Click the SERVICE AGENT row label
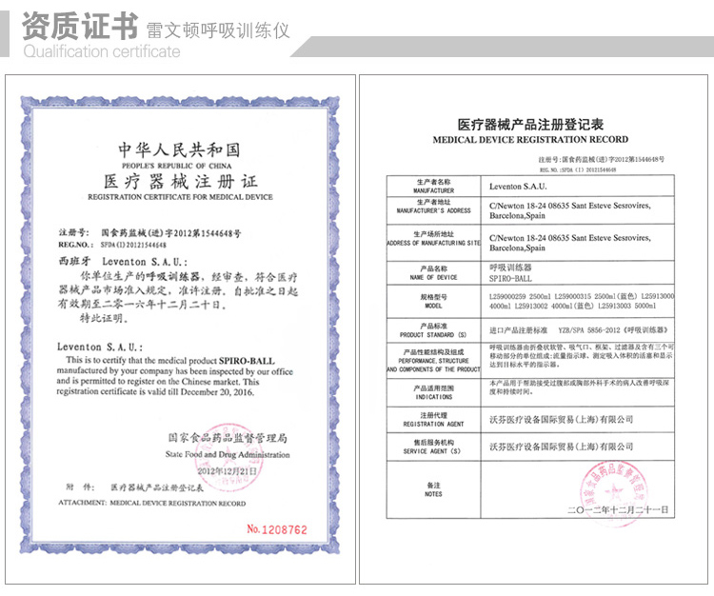714x596 pixels. click(433, 447)
